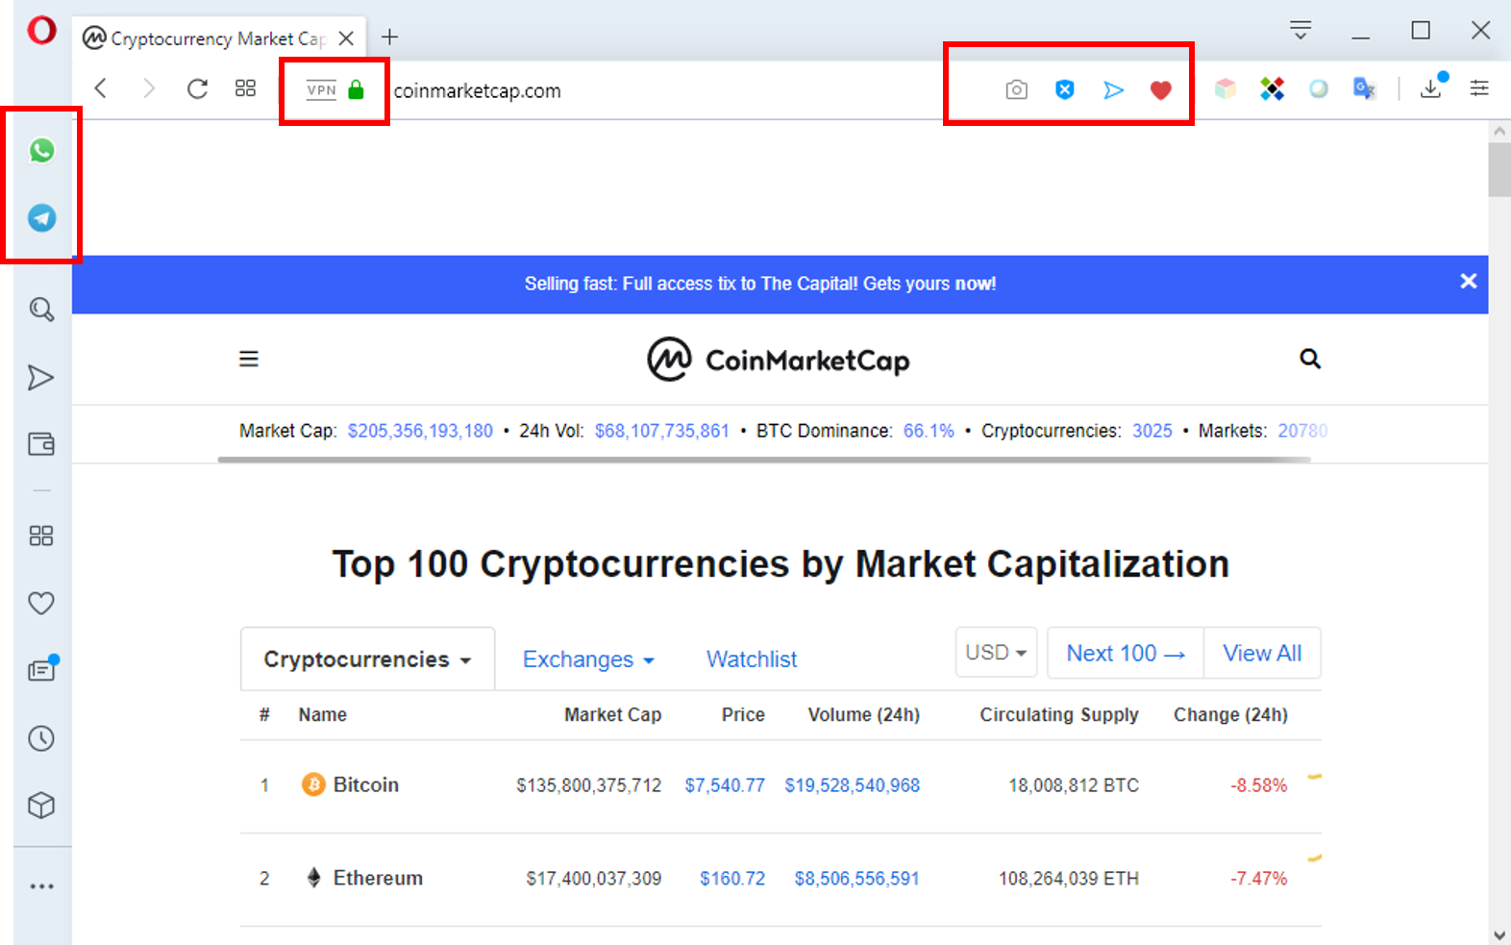Open the start page grid button
The width and height of the screenshot is (1511, 945).
click(x=245, y=88)
